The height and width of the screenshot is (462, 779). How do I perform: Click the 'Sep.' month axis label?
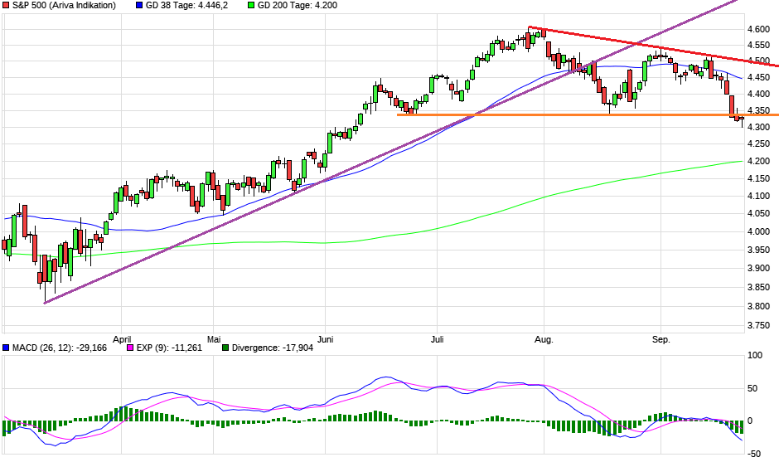661,340
